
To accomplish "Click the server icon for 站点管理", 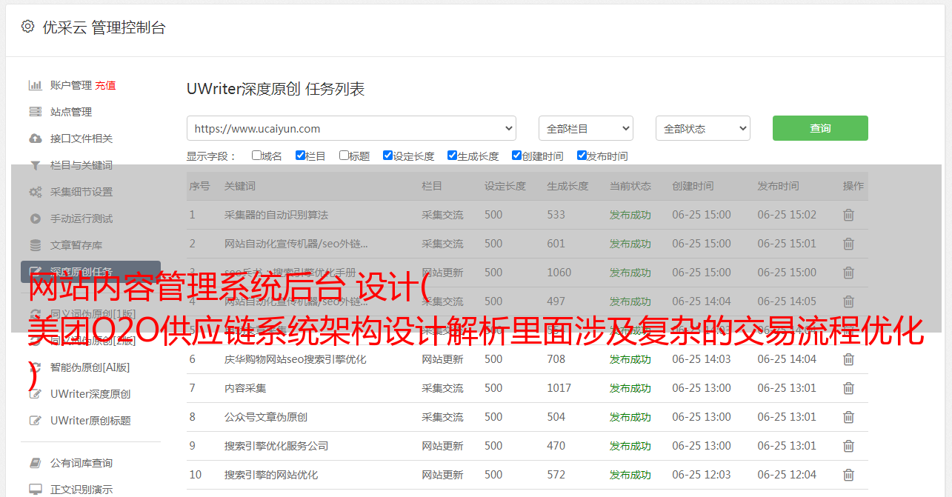I will (x=35, y=112).
